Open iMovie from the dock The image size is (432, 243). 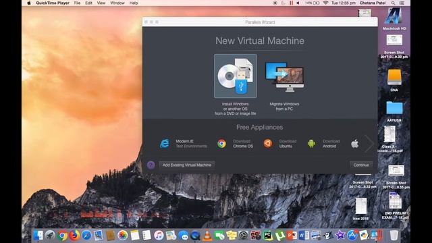coord(340,236)
